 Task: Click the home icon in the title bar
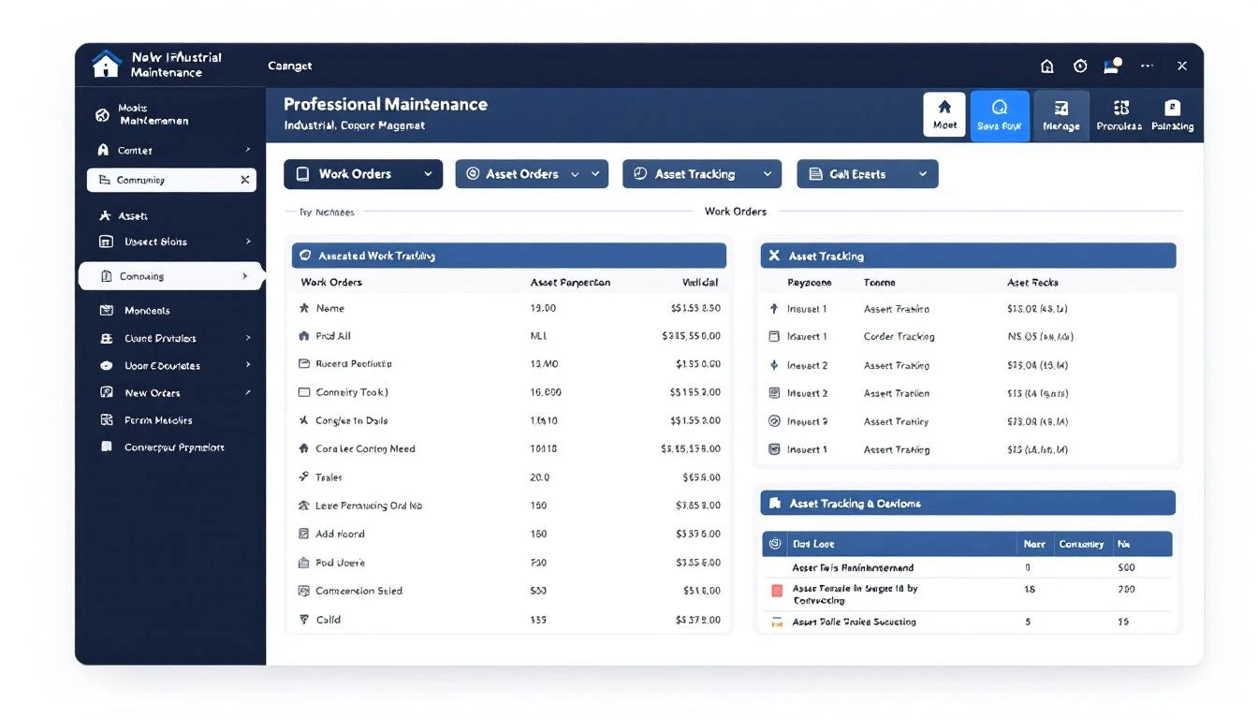tap(1046, 66)
